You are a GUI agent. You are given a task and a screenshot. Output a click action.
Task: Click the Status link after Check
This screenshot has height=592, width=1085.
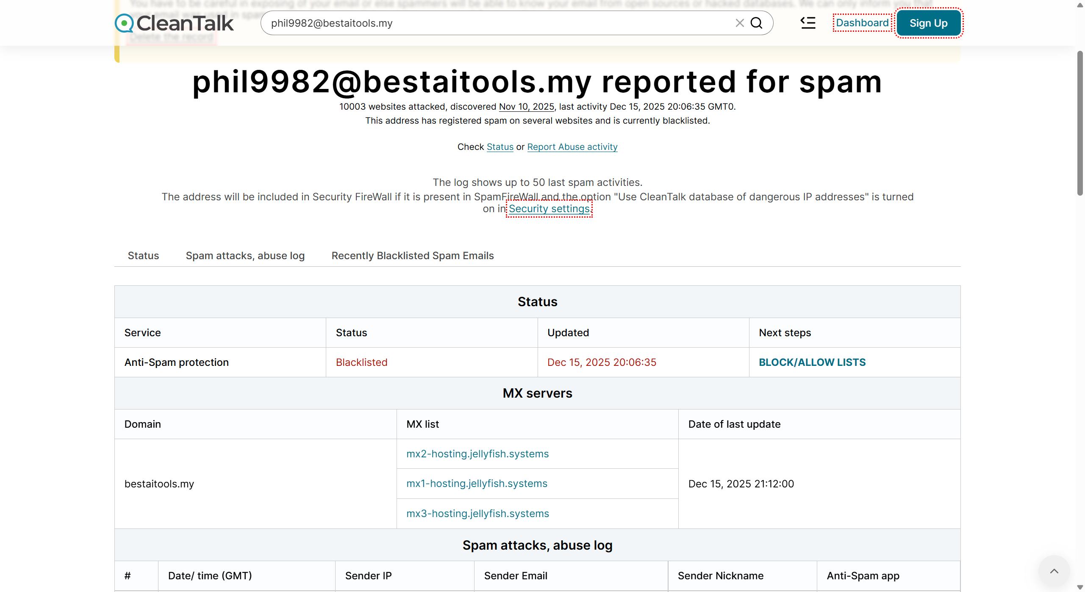click(x=500, y=147)
